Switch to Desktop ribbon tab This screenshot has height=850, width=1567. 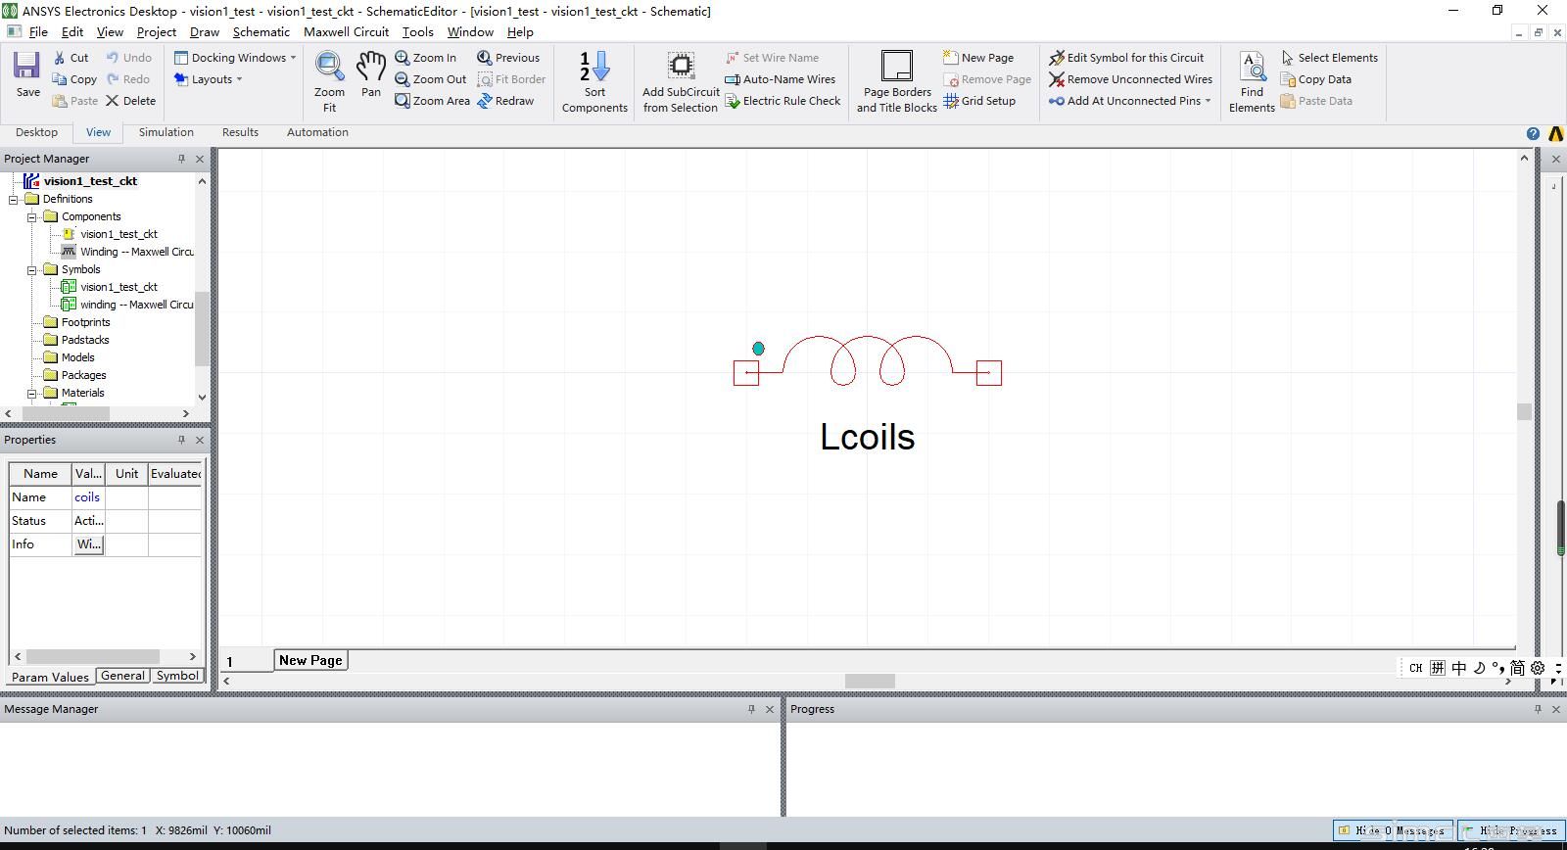(x=36, y=132)
